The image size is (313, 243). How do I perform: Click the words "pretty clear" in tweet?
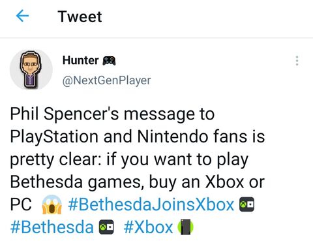coord(55,159)
